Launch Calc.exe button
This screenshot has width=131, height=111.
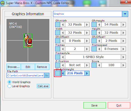pos(43,86)
